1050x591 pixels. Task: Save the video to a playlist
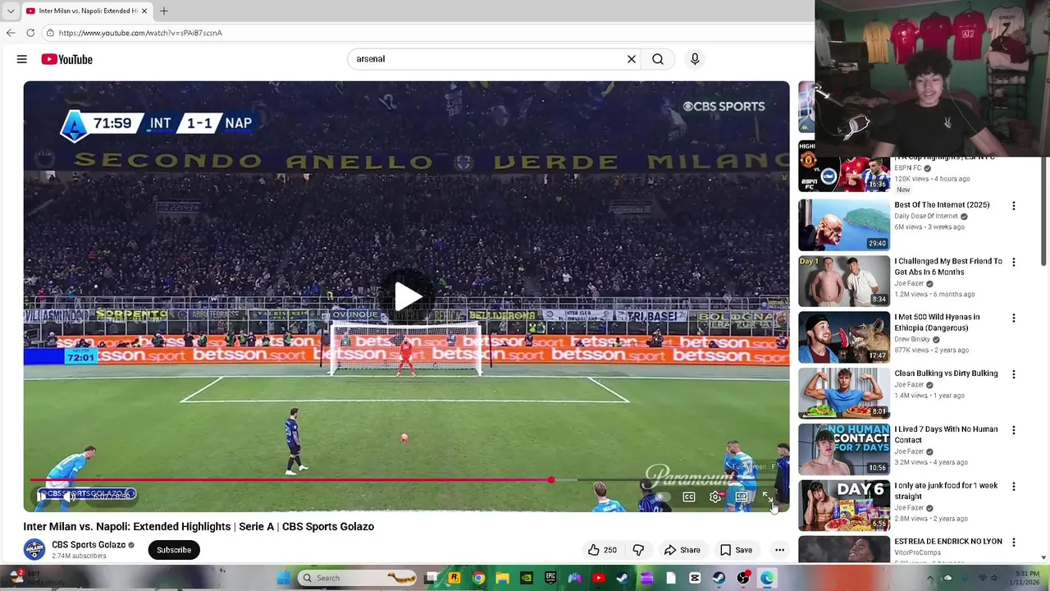click(736, 550)
